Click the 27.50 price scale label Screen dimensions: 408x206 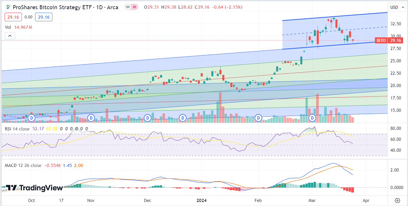pyautogui.click(x=396, y=49)
